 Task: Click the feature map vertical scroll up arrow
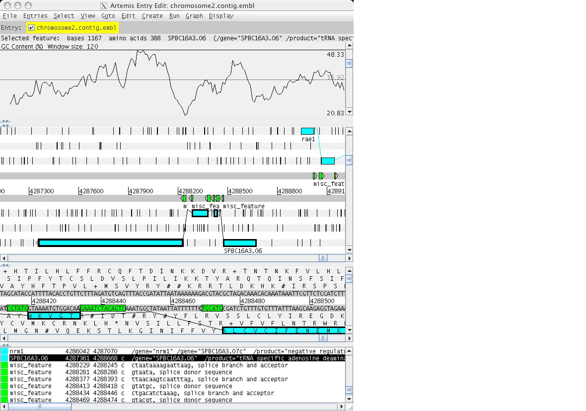click(350, 131)
